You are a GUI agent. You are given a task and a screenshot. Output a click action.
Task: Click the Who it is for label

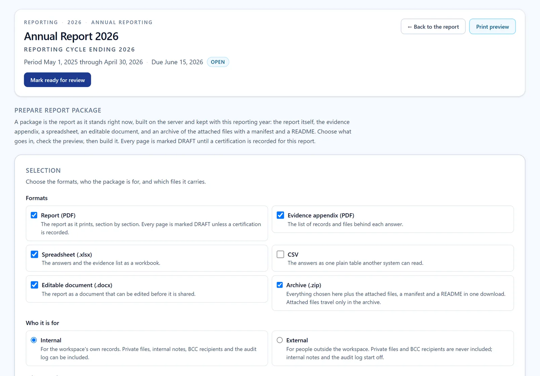pos(43,323)
